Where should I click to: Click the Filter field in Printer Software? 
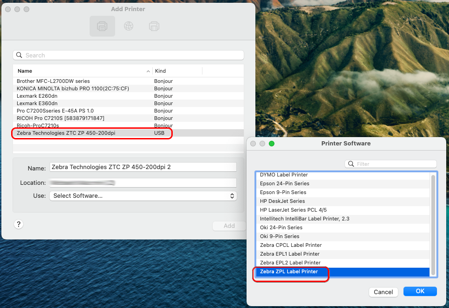(390, 163)
